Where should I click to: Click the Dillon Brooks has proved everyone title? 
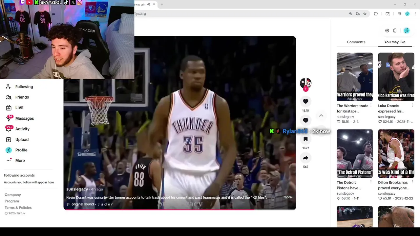click(x=394, y=185)
